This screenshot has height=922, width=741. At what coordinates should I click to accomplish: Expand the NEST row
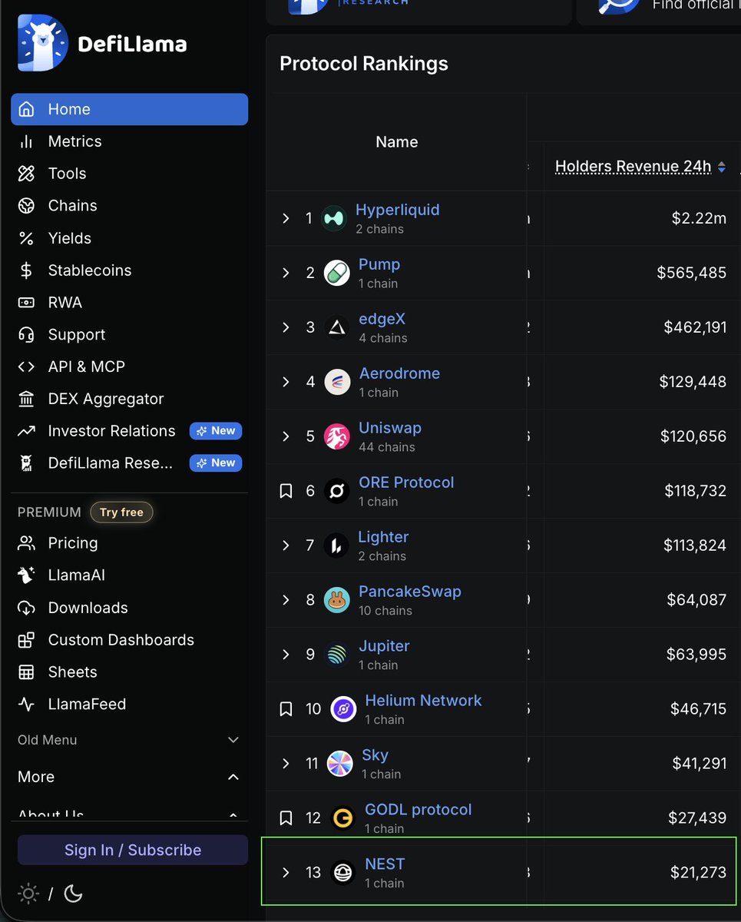click(286, 873)
